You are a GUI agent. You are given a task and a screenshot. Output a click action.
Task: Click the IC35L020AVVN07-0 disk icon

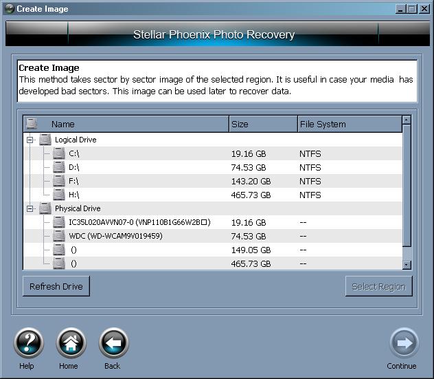58,222
